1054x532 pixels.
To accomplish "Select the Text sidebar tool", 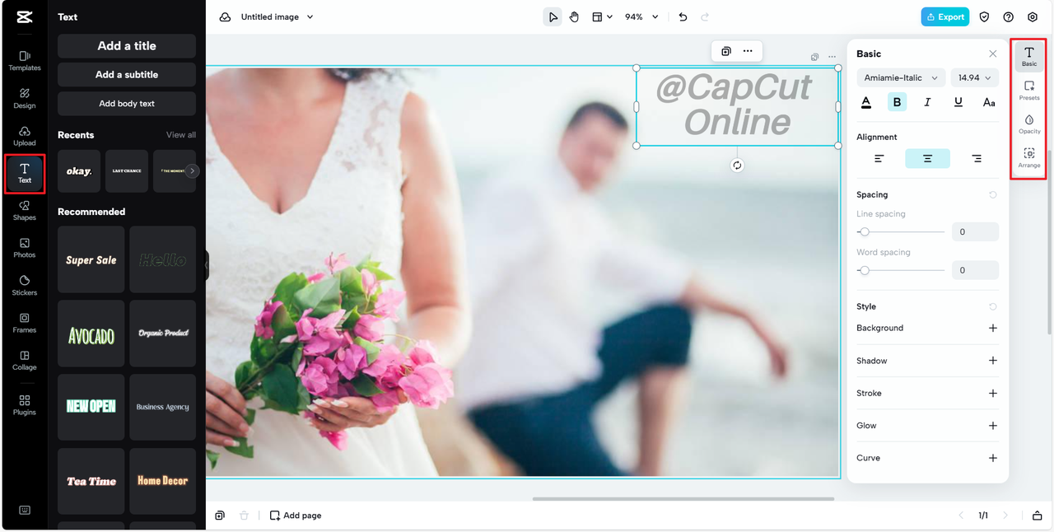I will tap(25, 173).
